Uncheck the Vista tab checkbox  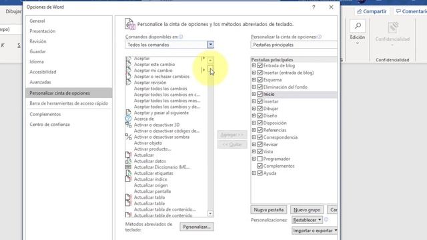point(260,151)
